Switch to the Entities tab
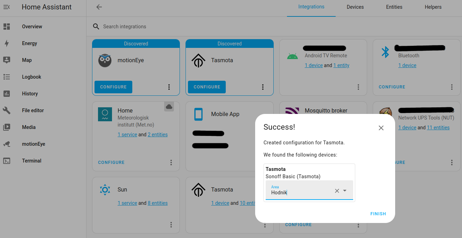Image resolution: width=462 pixels, height=238 pixels. (x=394, y=7)
